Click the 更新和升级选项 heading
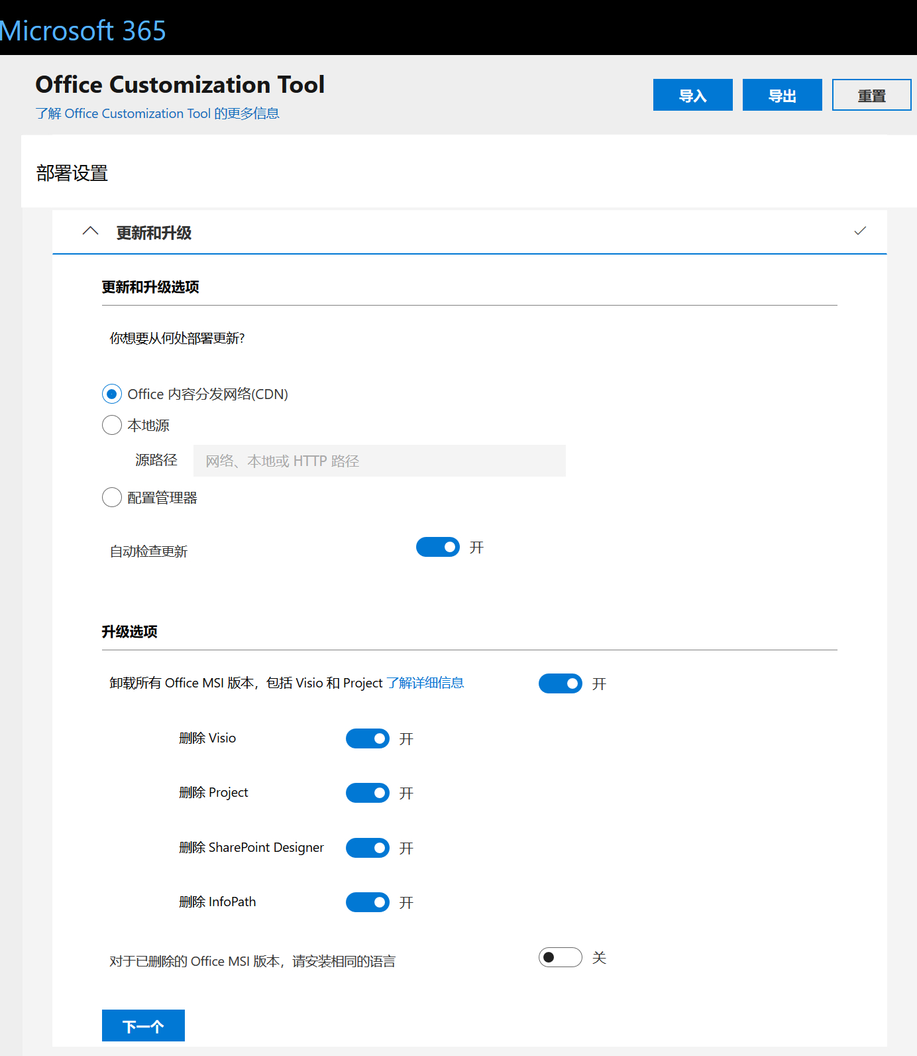Image resolution: width=917 pixels, height=1056 pixels. [150, 287]
